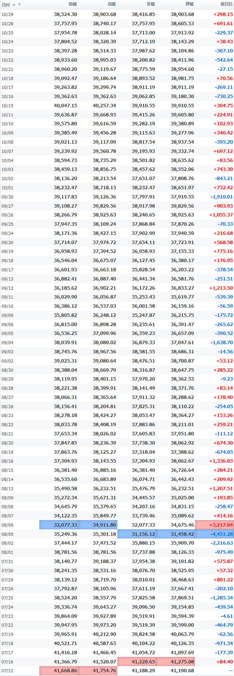
Task: Click the change value -843.21
Action: tap(223, 179)
